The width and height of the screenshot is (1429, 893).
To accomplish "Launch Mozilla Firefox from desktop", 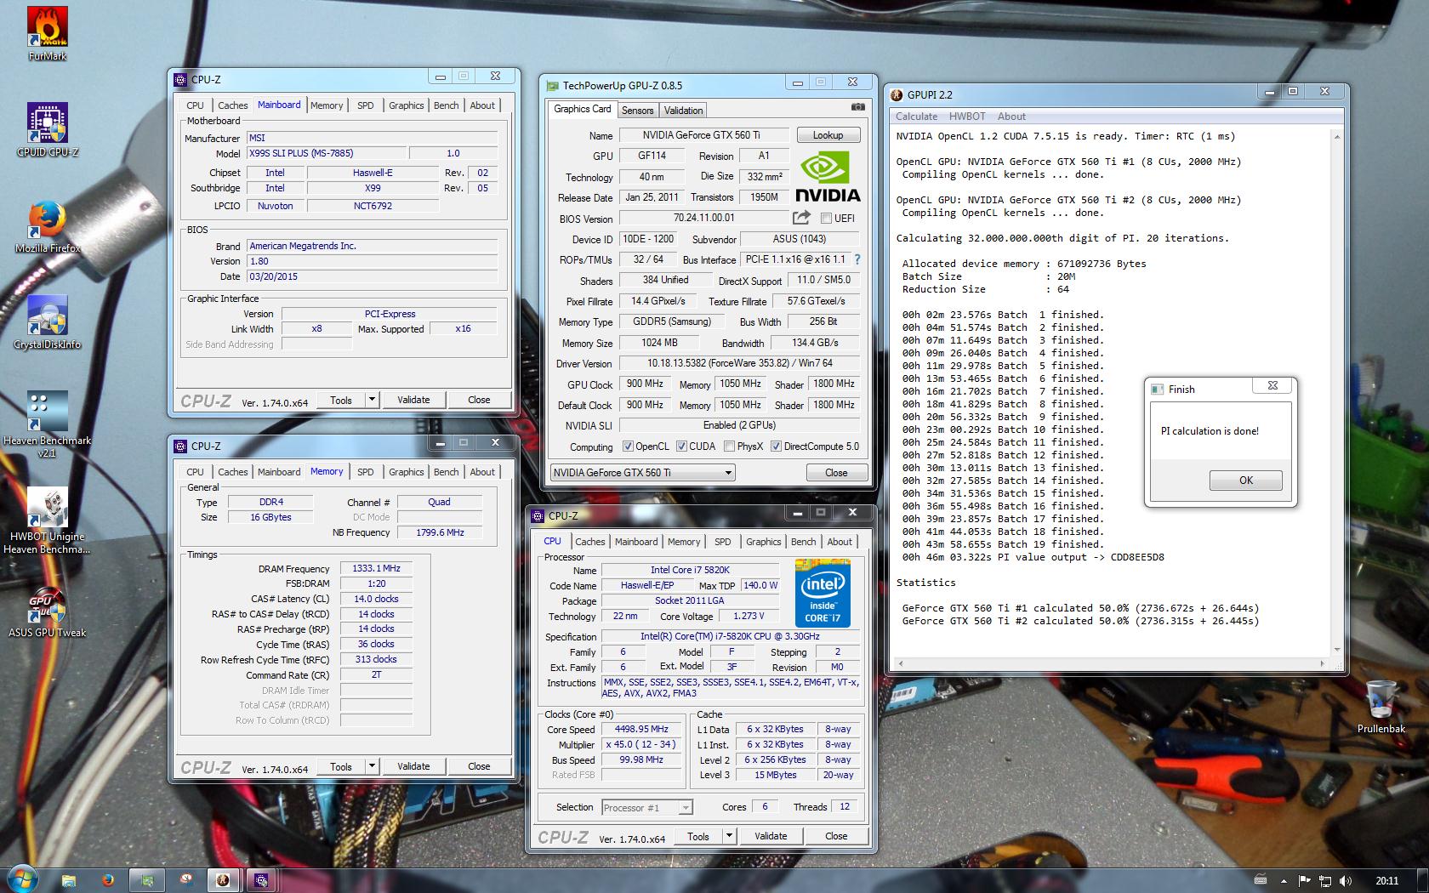I will pos(47,227).
